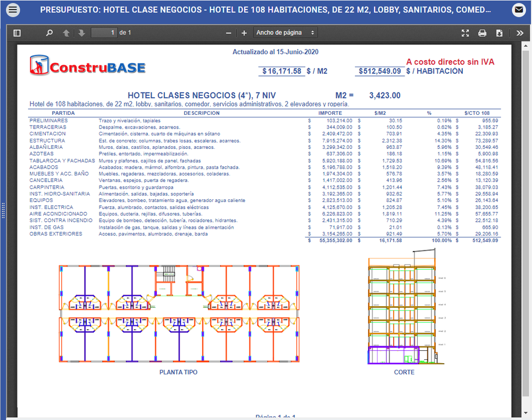Print the document
The width and height of the screenshot is (532, 420).
tap(482, 33)
